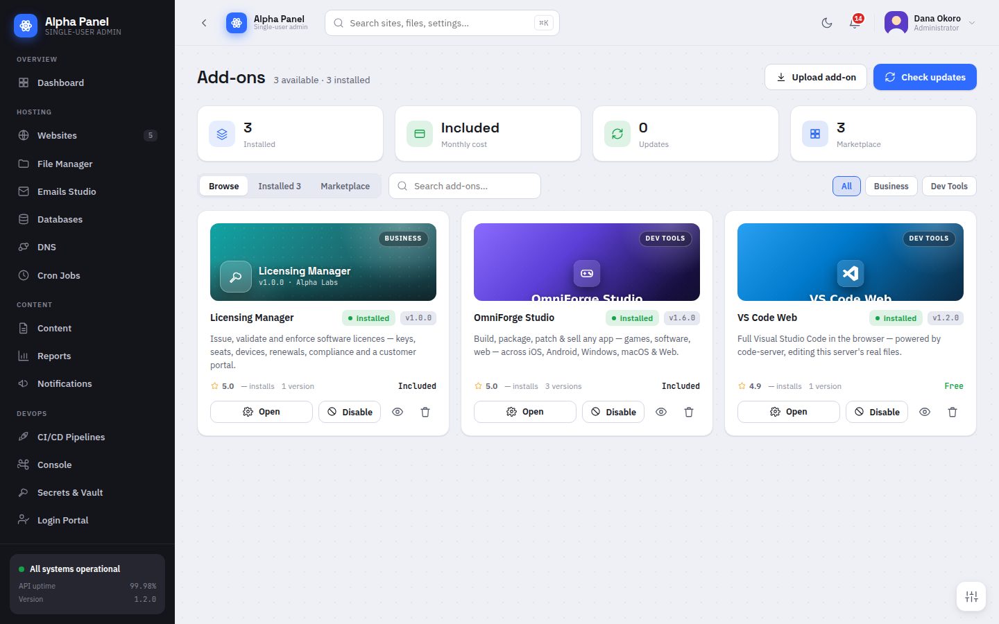Click the VS Code Web logo icon

(x=851, y=273)
